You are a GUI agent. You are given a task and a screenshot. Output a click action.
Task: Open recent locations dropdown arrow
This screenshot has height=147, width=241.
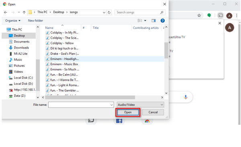click(19, 12)
